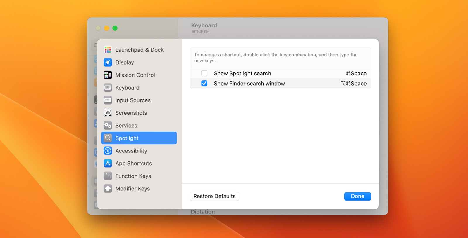Viewport: 468px width, 238px height.
Task: Open the Function Keys fn icon
Action: 108,176
